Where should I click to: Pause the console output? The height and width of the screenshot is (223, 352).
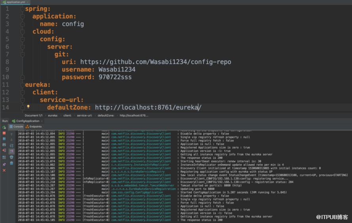pos(4,139)
